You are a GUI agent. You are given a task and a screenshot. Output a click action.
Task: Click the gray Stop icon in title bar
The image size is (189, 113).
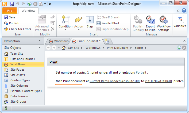(35, 4)
